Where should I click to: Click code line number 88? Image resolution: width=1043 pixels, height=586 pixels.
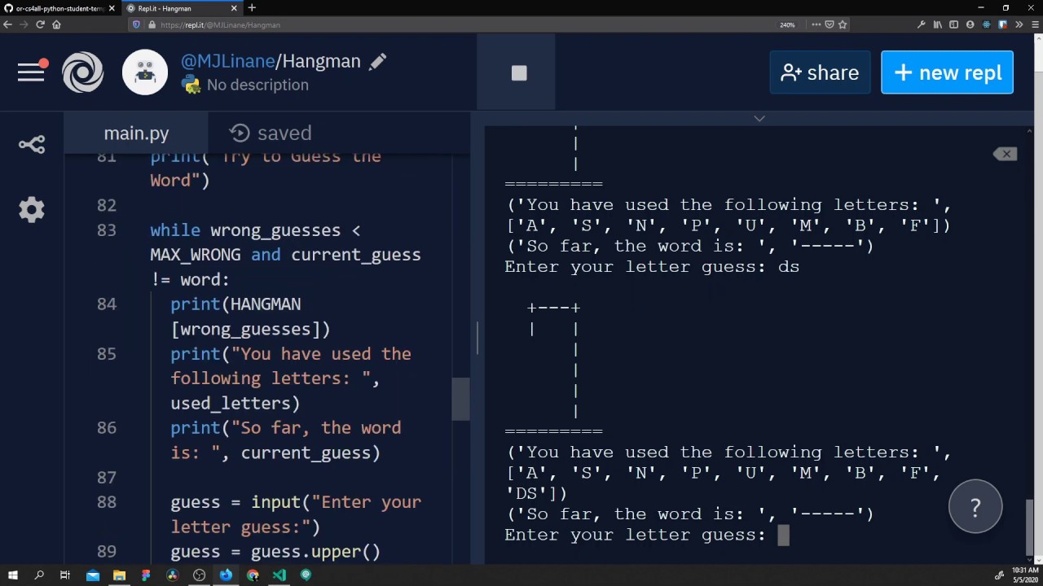pos(107,502)
